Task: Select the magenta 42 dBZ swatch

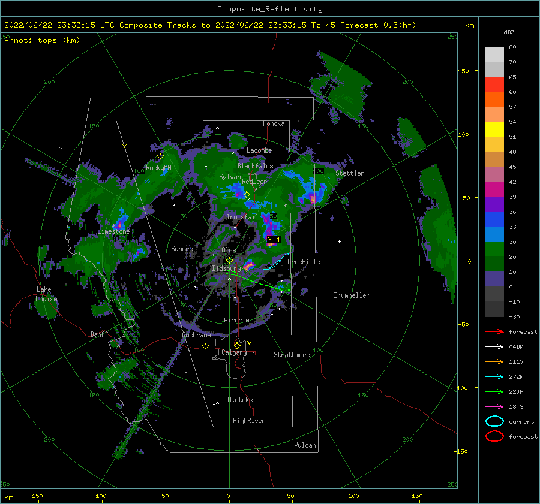Action: pyautogui.click(x=494, y=189)
